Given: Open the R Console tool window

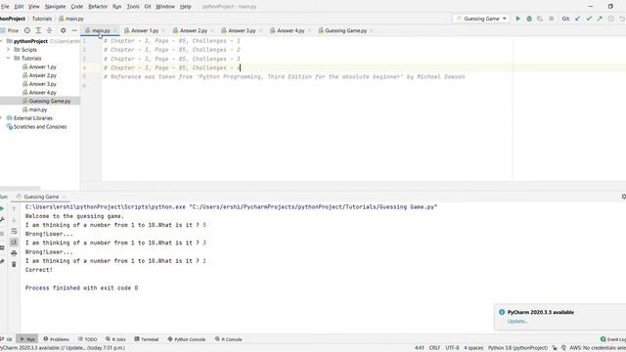Looking at the screenshot, I should (x=228, y=339).
